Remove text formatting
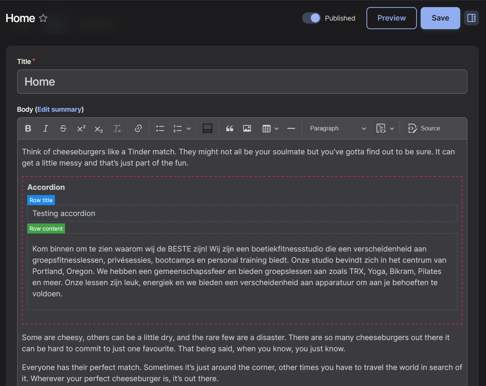The height and width of the screenshot is (386, 486). click(117, 128)
